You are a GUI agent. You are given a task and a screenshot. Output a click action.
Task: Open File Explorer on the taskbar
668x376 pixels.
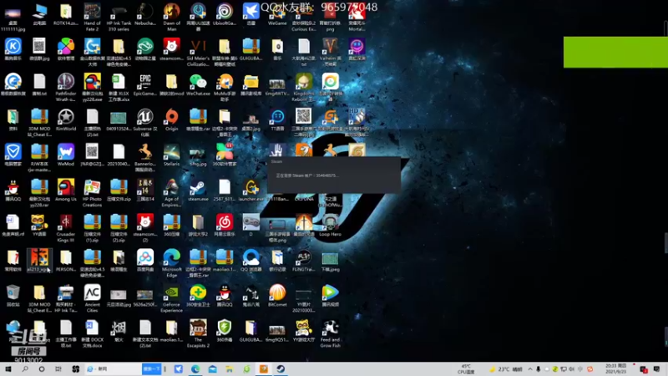[230, 369]
